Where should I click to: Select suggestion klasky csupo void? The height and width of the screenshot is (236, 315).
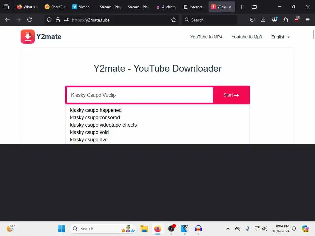point(90,132)
